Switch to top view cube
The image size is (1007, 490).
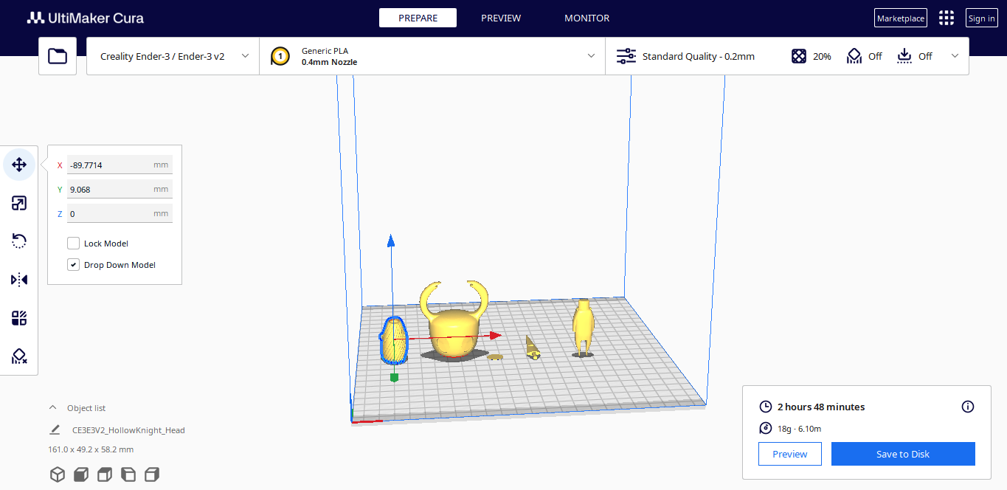pos(105,475)
